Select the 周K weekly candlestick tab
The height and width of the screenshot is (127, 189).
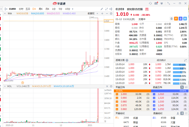click(x=41, y=9)
